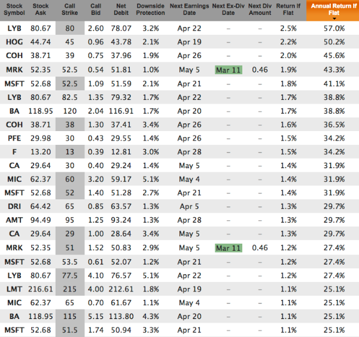Sort by Stock Ask column header
Image resolution: width=359 pixels, height=337 pixels.
coord(41,9)
